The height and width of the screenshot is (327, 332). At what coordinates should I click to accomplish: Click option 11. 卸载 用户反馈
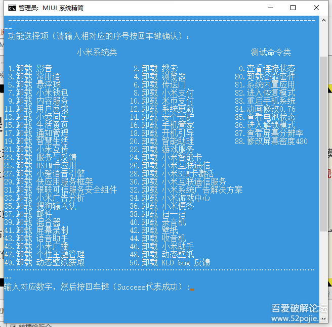coord(36,109)
